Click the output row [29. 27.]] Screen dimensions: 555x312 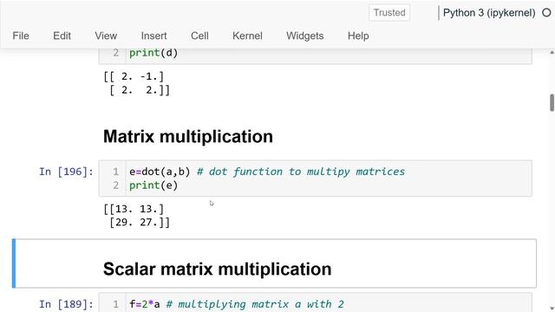click(x=140, y=223)
